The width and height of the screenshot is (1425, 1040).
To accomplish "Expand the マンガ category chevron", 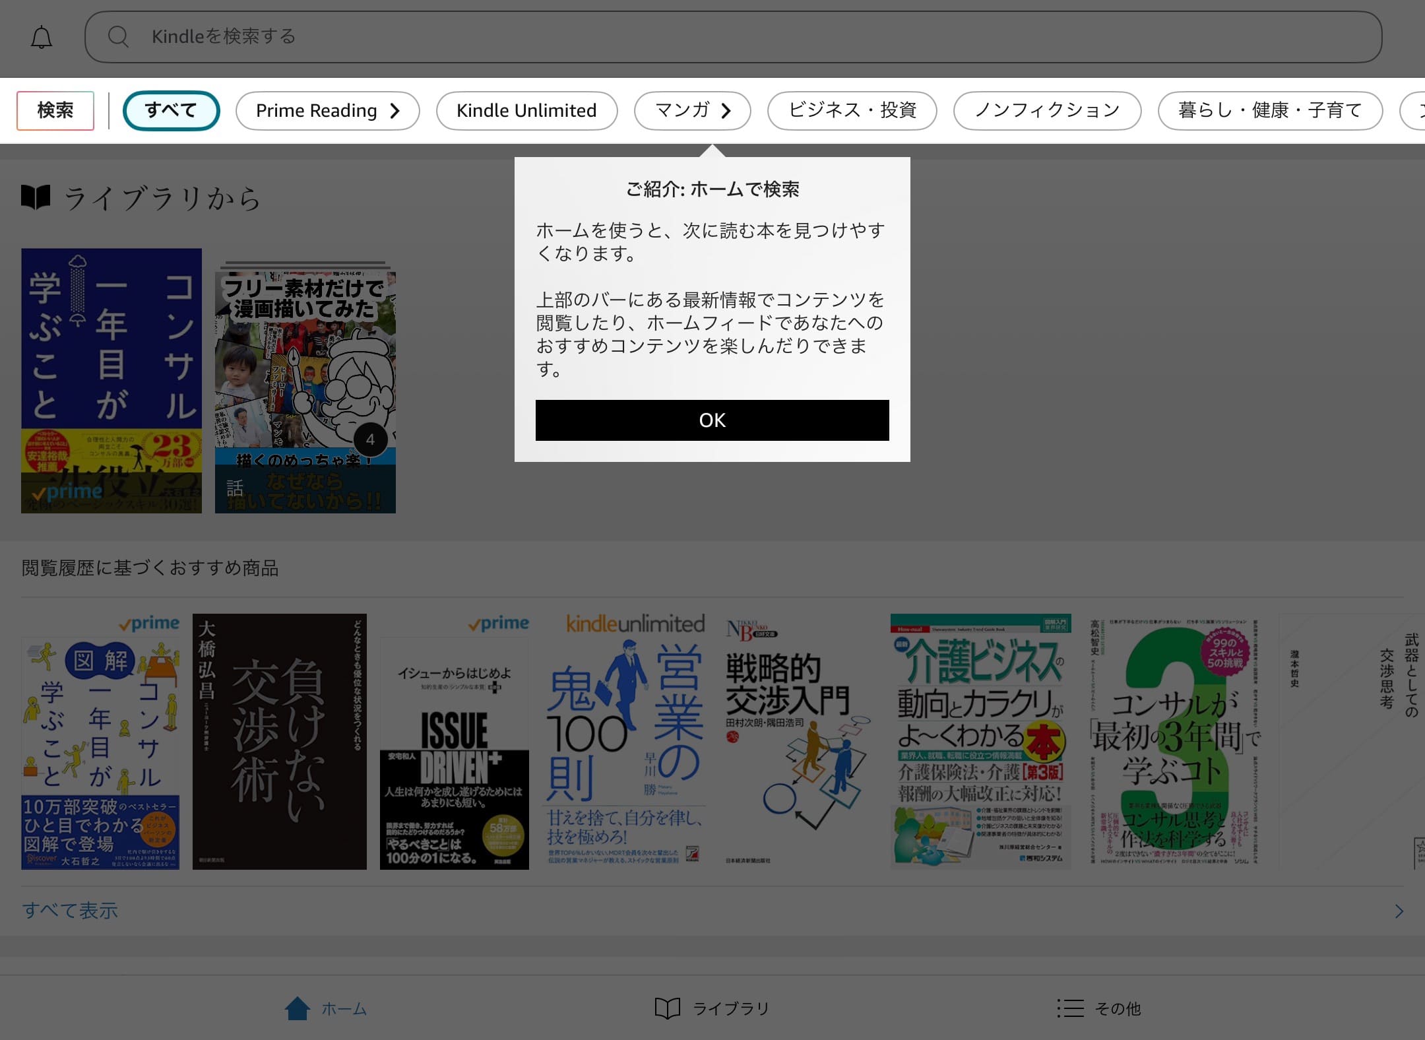I will 726,111.
